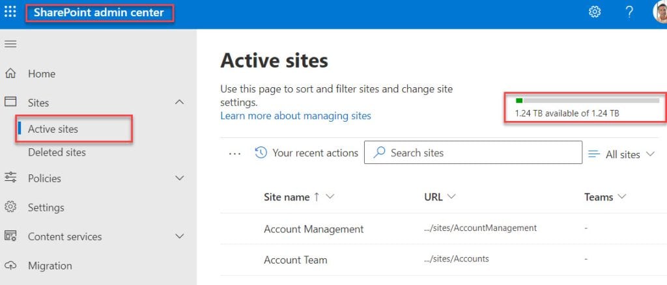Open the settings gear in the header

[594, 12]
